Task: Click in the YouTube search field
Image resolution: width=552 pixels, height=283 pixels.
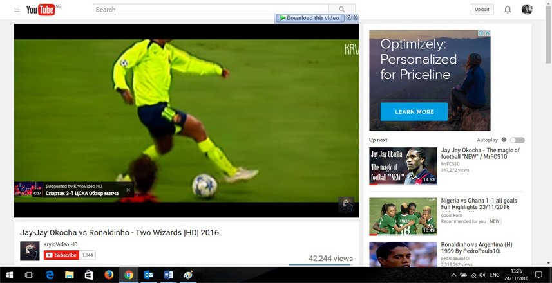Action: pyautogui.click(x=211, y=10)
